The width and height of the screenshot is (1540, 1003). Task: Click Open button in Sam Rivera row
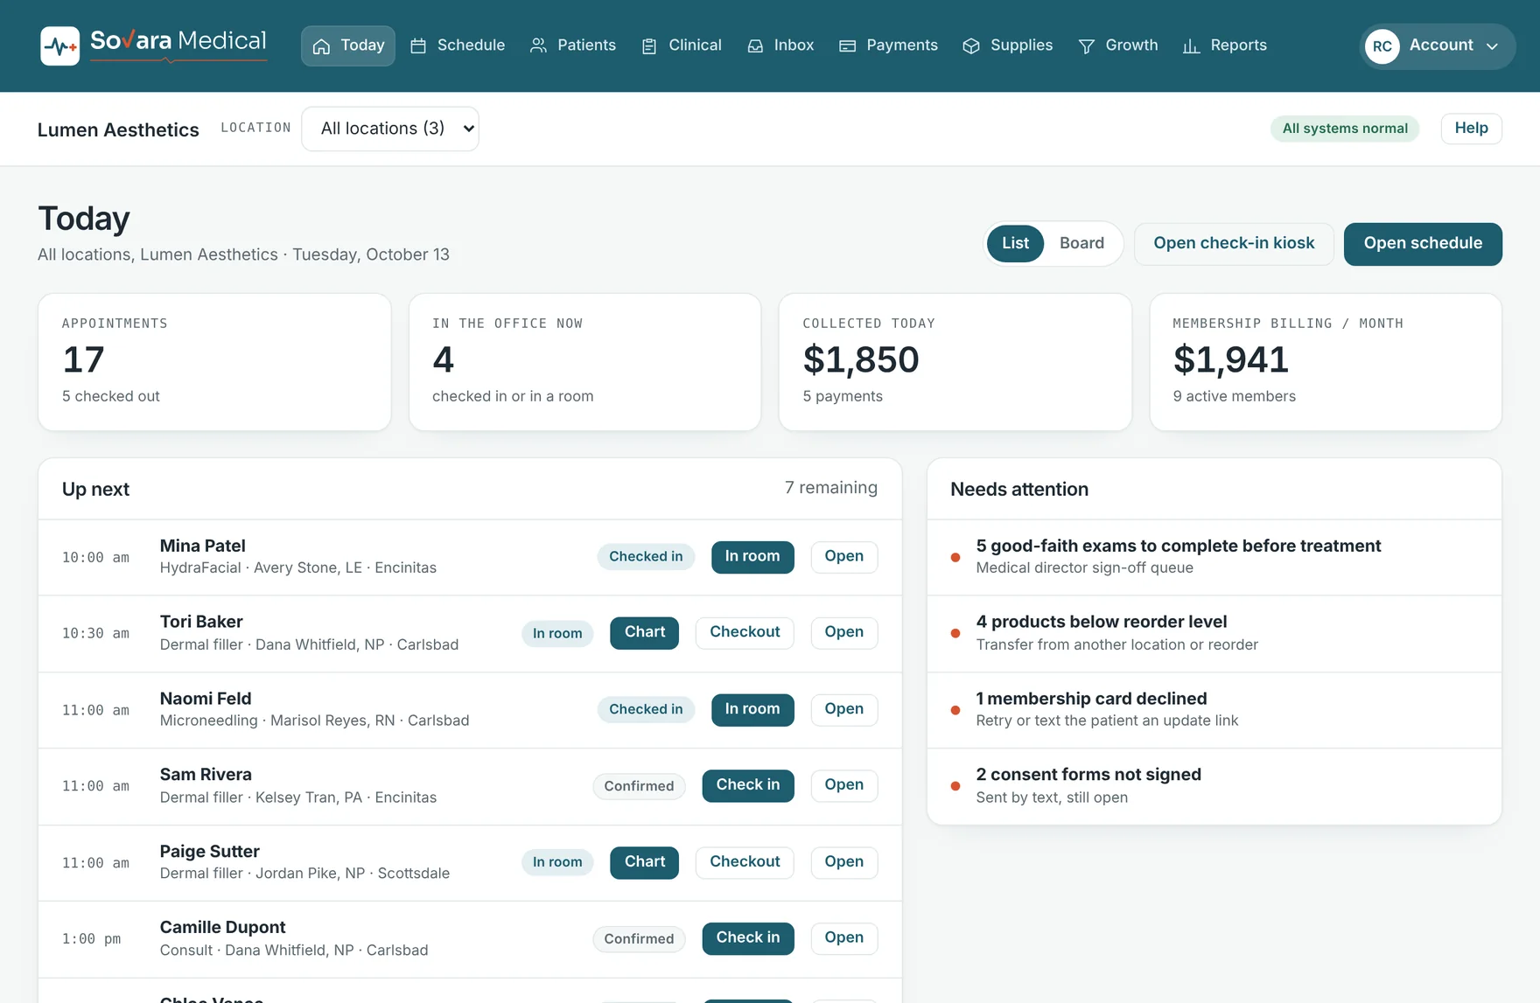(x=843, y=785)
